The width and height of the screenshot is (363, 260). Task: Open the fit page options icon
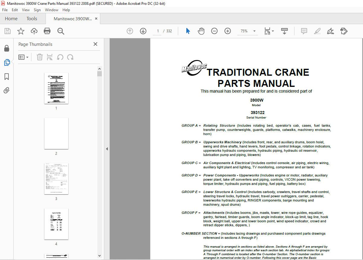pos(267,31)
